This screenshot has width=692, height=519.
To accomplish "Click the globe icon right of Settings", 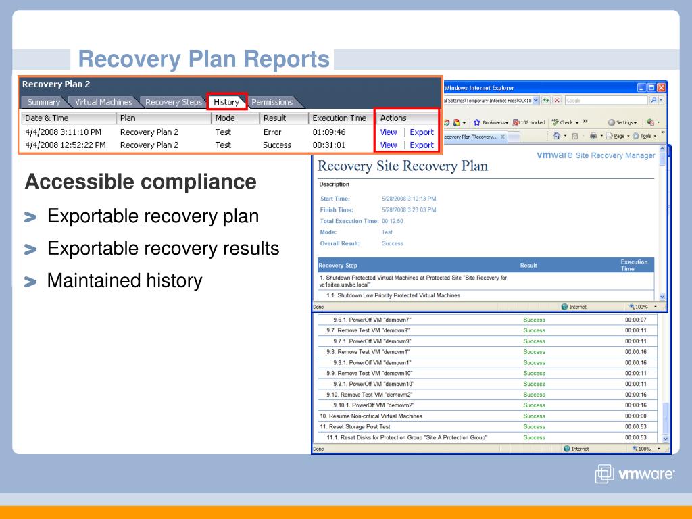I will (x=650, y=122).
